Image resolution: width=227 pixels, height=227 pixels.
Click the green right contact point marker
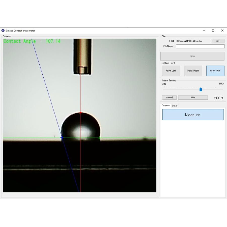pyautogui.click(x=100, y=138)
